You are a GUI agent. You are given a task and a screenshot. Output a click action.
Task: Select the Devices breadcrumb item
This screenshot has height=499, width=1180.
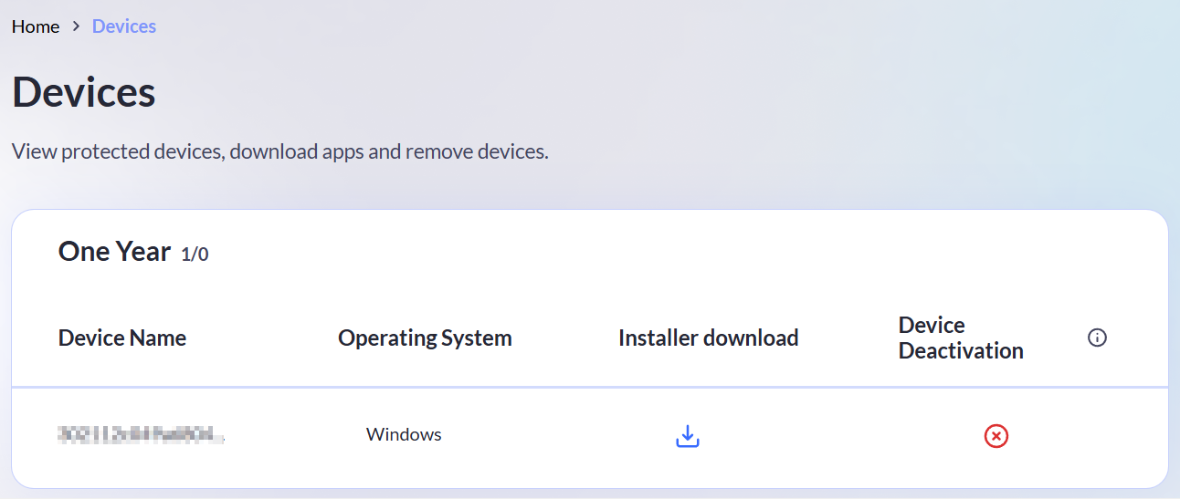click(x=124, y=27)
